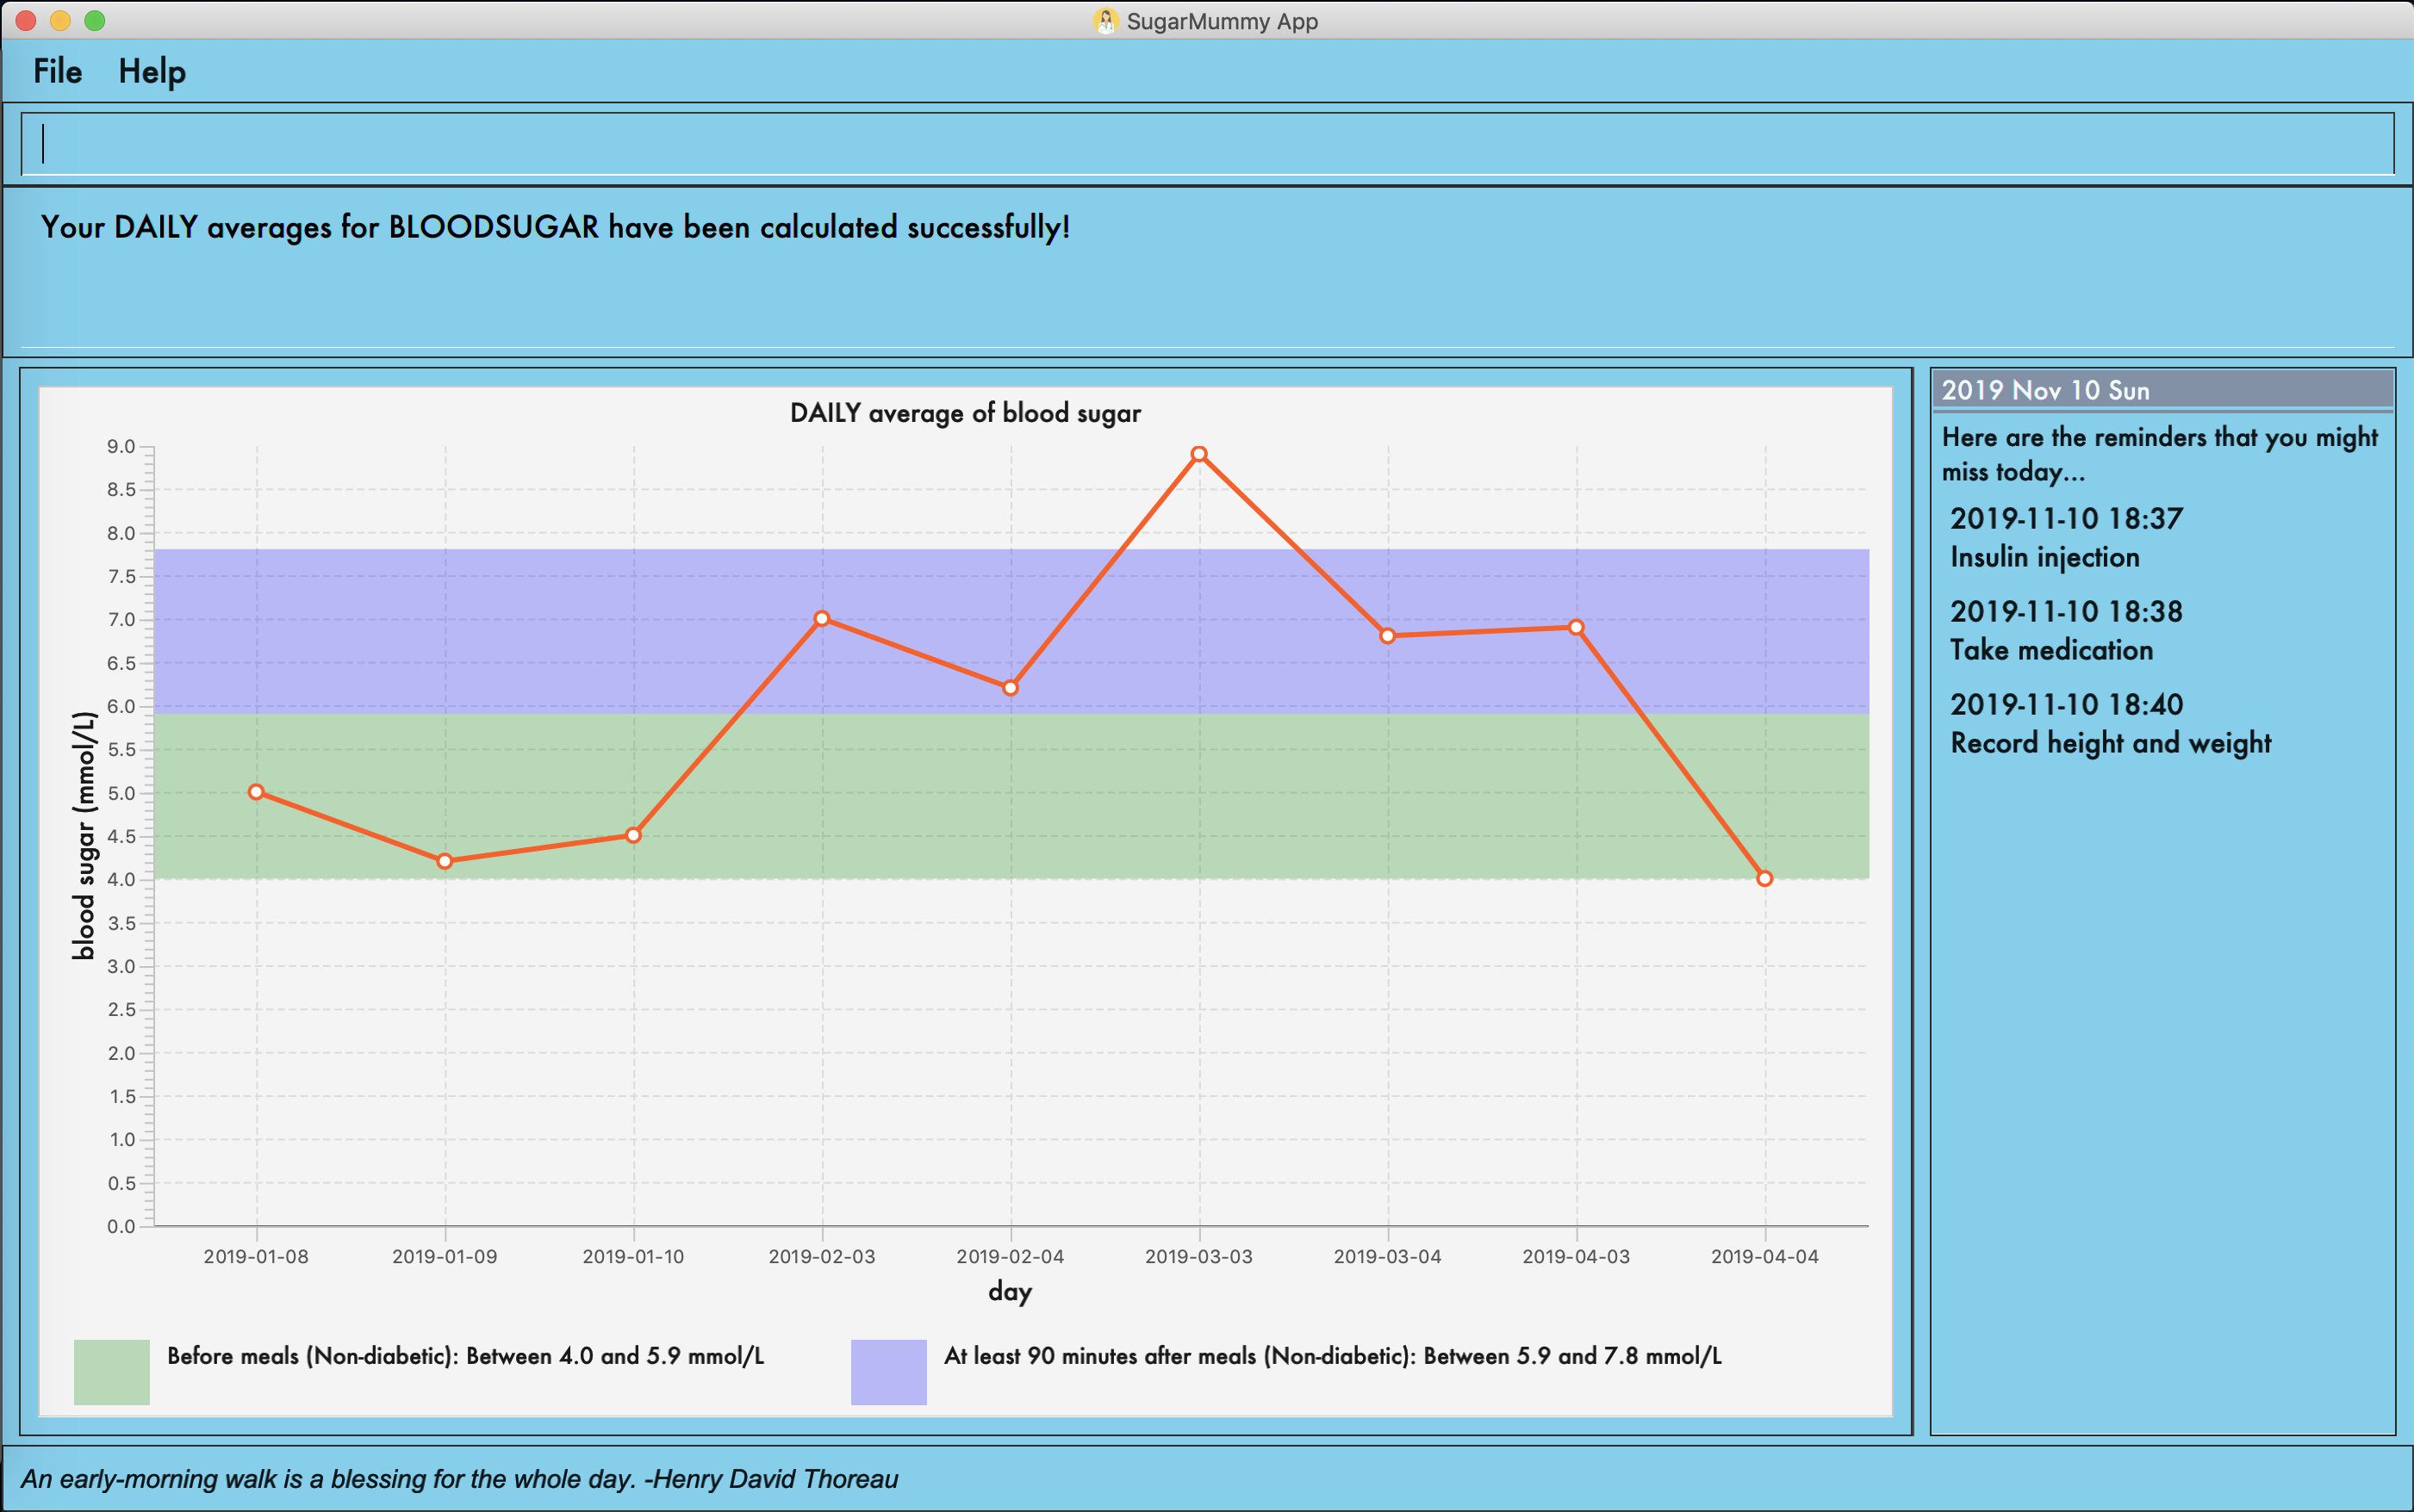Click the 2019-01-10 data point marker
2414x1512 pixels.
pyautogui.click(x=633, y=835)
